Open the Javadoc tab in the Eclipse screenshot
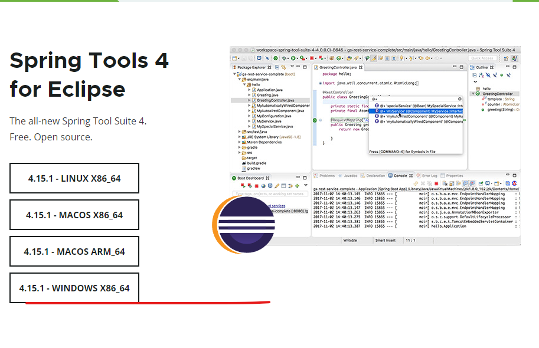The width and height of the screenshot is (539, 348). 348,176
